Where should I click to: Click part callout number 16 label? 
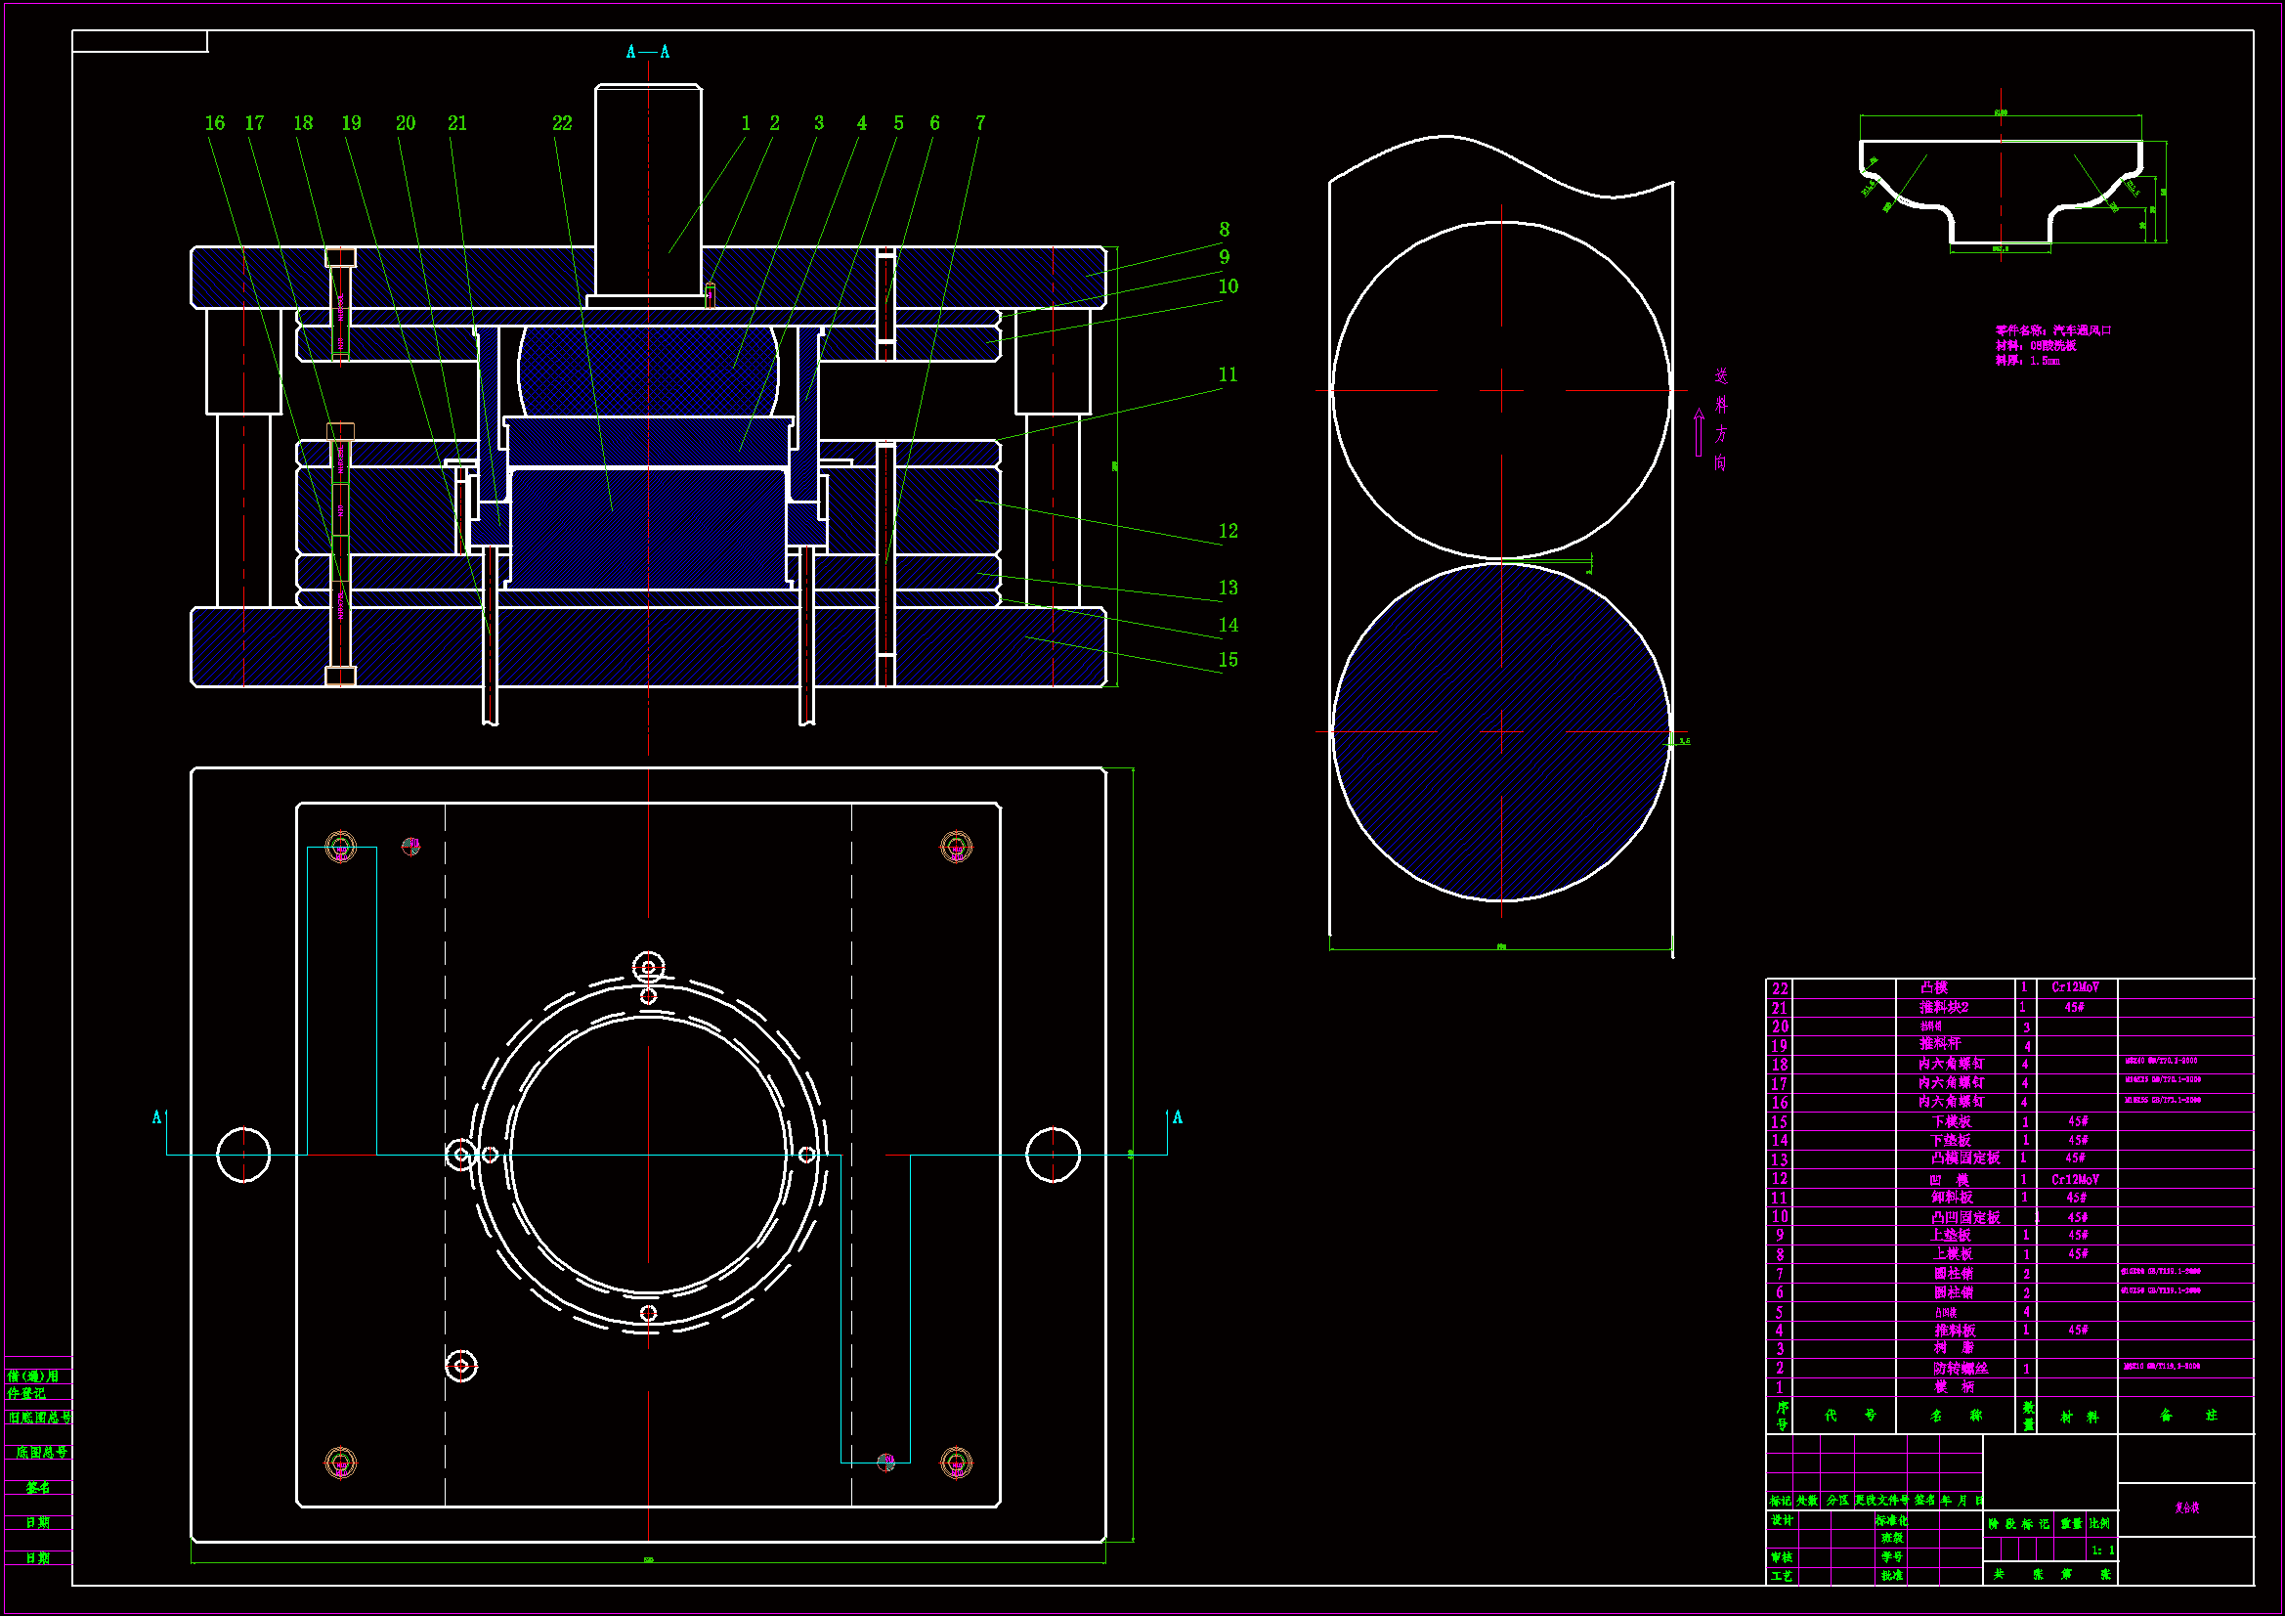[x=215, y=123]
